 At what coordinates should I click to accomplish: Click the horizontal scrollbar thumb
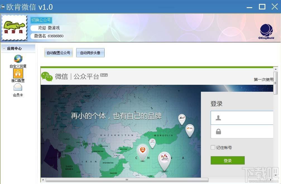pos(127,180)
